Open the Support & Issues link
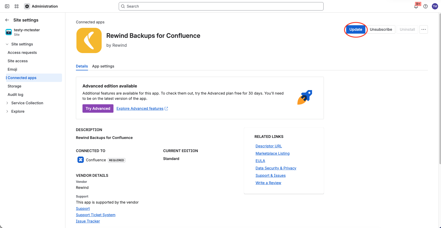Viewport: 441px width, 228px height. click(271, 175)
